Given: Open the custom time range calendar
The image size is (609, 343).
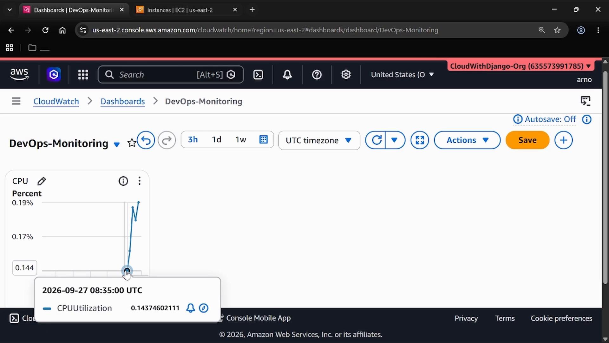Looking at the screenshot, I should [264, 139].
